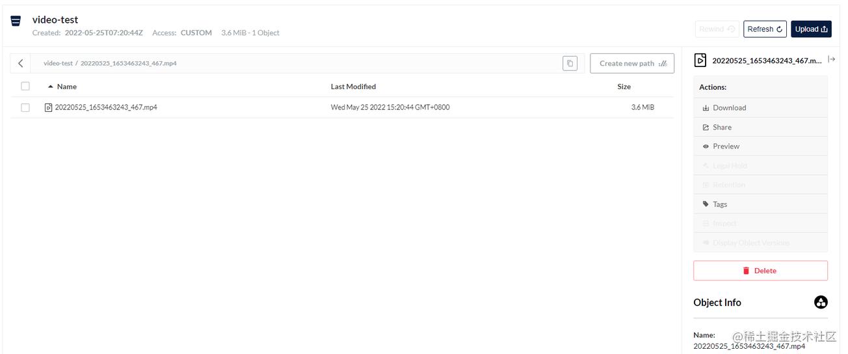Click the video-test bucket title

point(55,20)
